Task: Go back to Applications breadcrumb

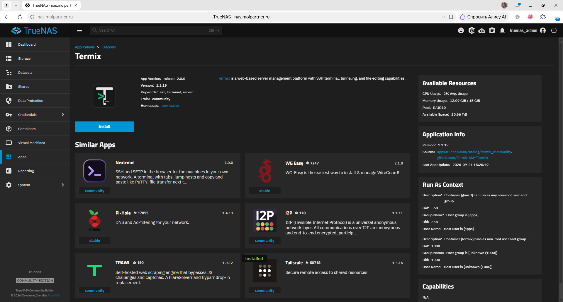Action: coord(85,47)
